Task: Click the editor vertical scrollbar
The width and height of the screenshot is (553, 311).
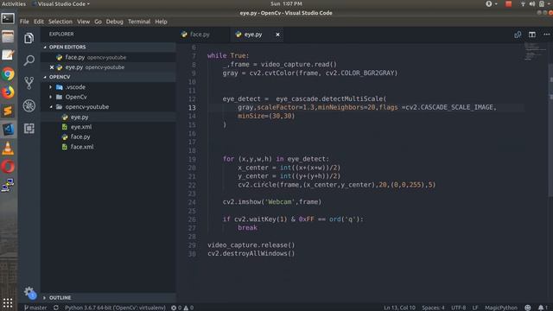Action: pos(550,130)
